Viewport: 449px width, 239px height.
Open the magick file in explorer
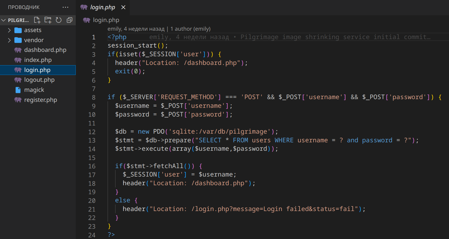point(38,90)
